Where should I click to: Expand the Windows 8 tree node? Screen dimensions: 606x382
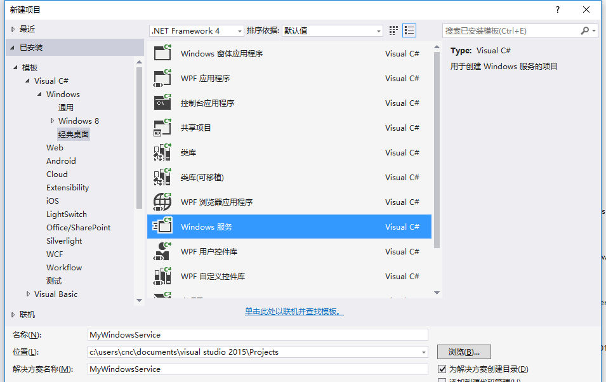[x=52, y=121]
